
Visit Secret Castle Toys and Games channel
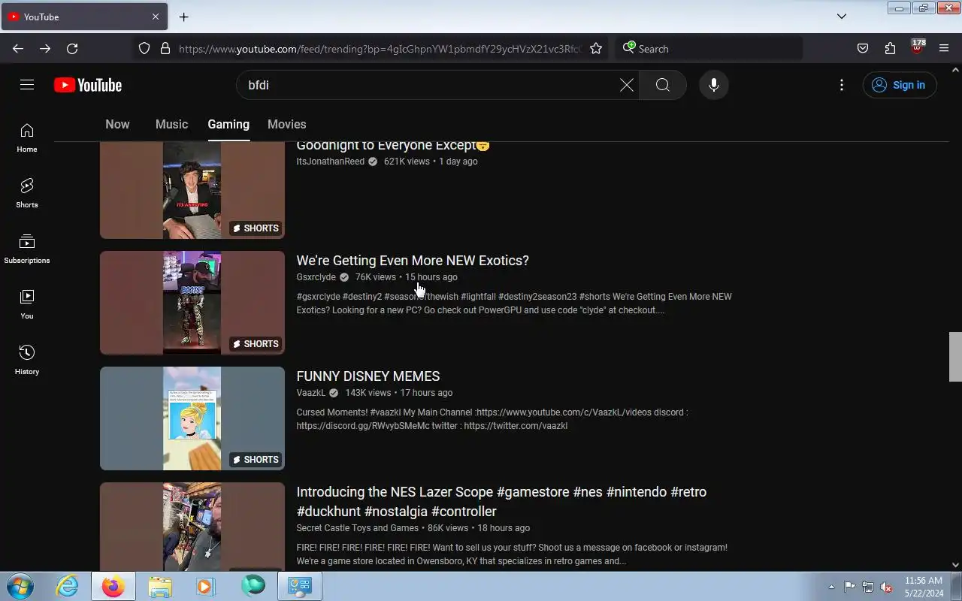click(358, 528)
